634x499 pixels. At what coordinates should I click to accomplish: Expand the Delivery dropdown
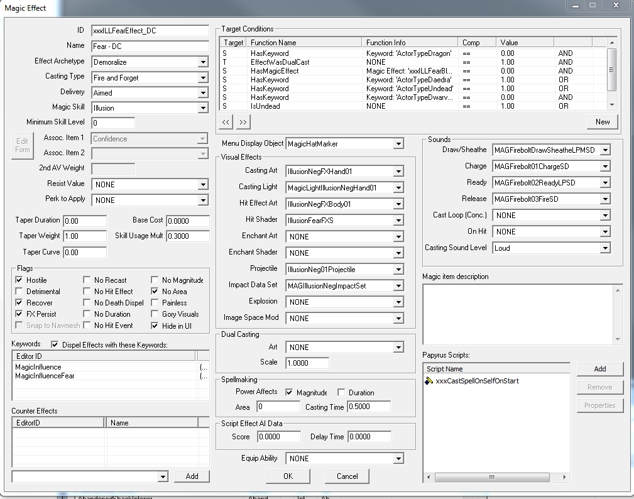coord(203,92)
